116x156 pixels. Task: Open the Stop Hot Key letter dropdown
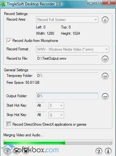click(x=56, y=115)
